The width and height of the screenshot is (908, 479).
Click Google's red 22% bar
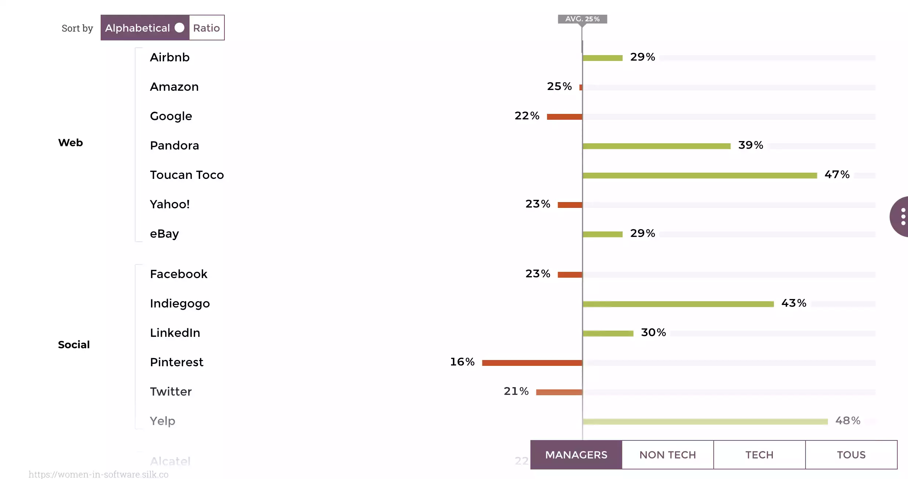pos(564,117)
